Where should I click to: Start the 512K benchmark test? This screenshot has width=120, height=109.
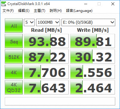pos(14,56)
